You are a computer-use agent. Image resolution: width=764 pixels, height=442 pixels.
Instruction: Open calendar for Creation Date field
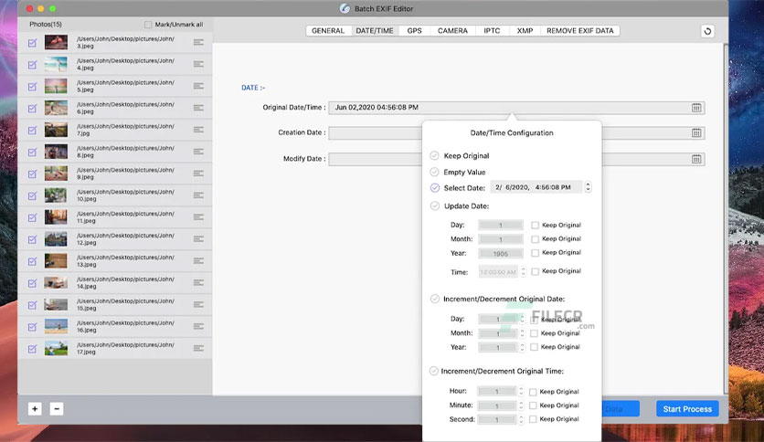[x=696, y=133]
